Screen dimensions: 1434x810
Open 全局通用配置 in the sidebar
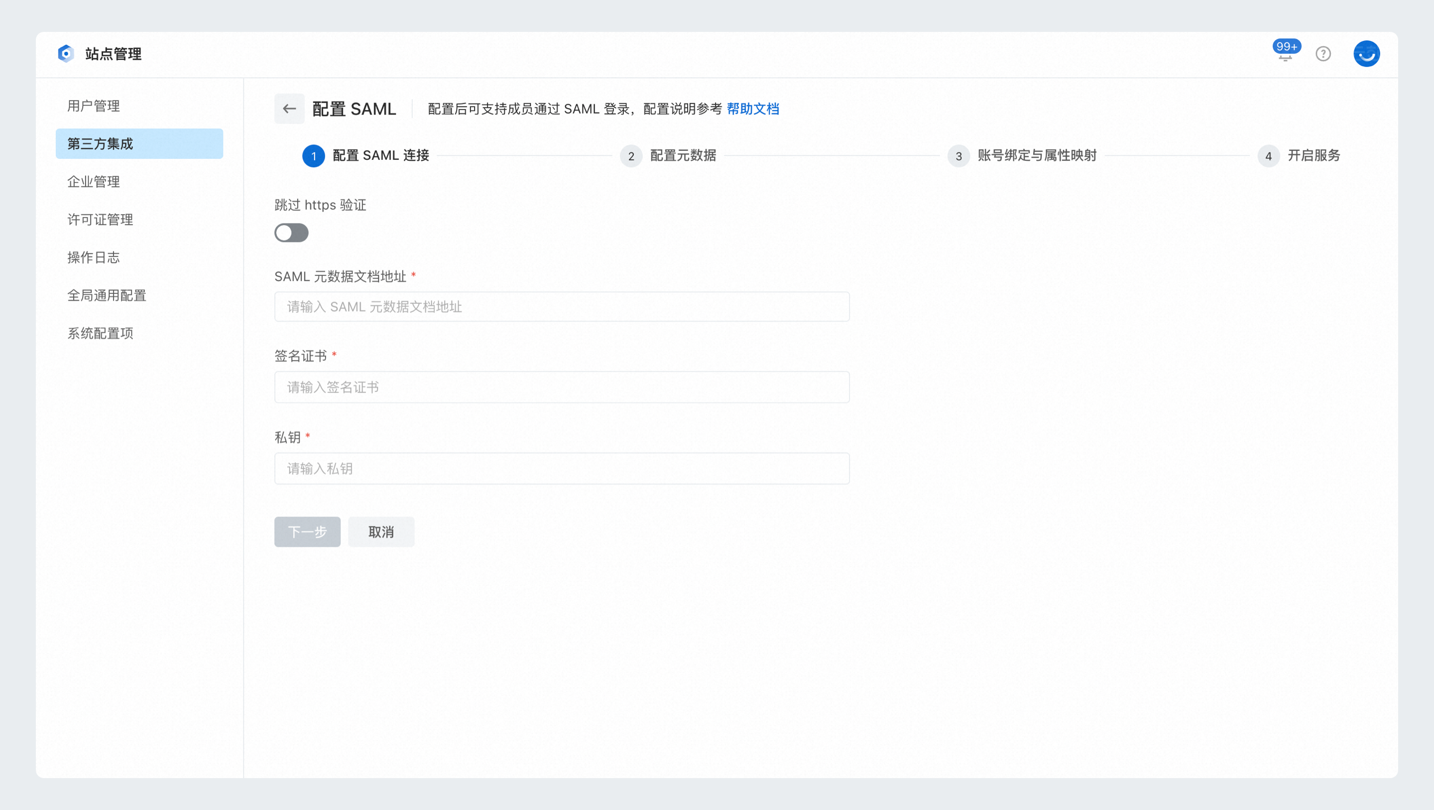[x=139, y=295]
